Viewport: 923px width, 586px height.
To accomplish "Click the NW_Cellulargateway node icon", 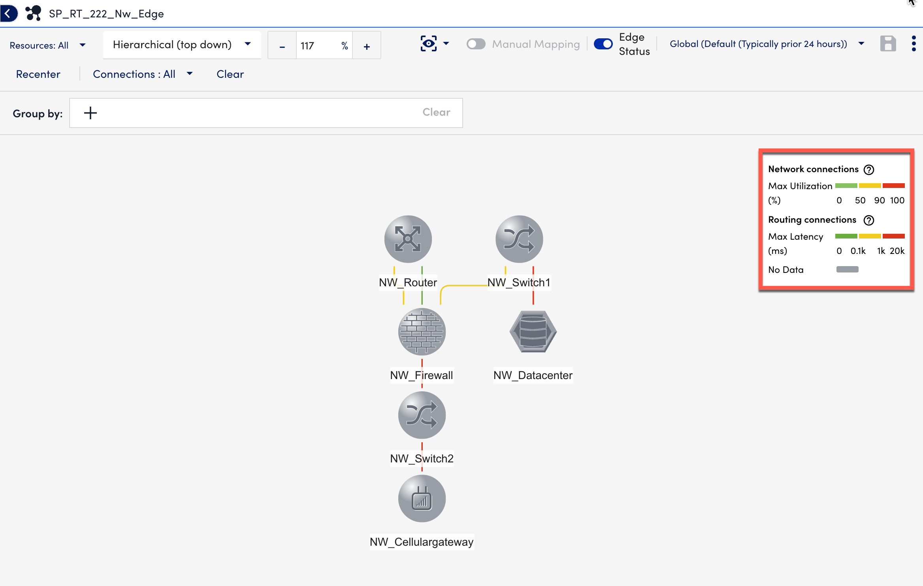I will click(x=422, y=498).
